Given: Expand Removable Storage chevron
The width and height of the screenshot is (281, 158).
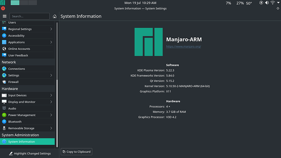Looking at the screenshot, I should click(51, 128).
